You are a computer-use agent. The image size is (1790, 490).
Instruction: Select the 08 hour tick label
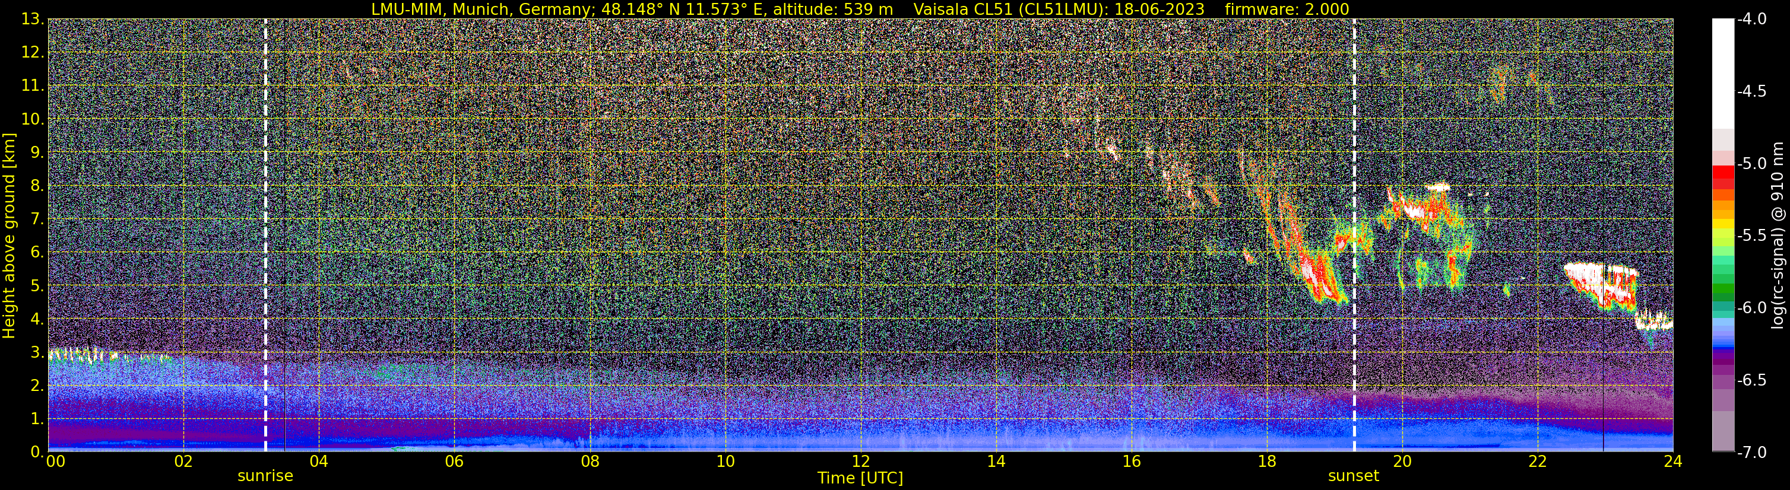tap(590, 462)
